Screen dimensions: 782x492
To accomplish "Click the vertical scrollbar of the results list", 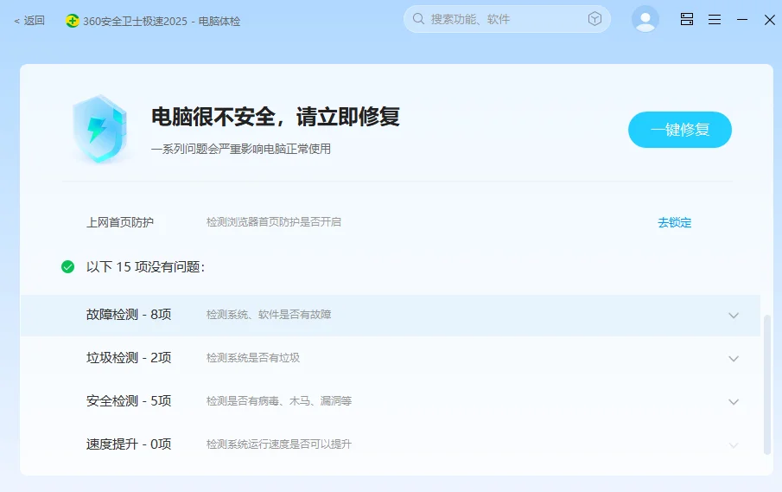I will [x=767, y=384].
